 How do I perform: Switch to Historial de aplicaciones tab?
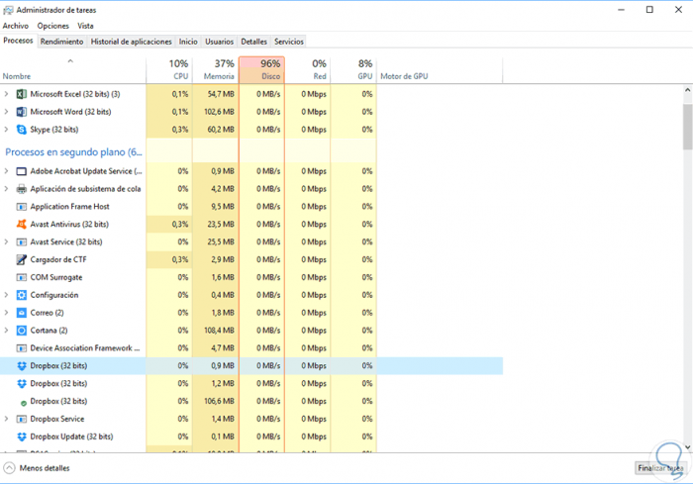[132, 42]
